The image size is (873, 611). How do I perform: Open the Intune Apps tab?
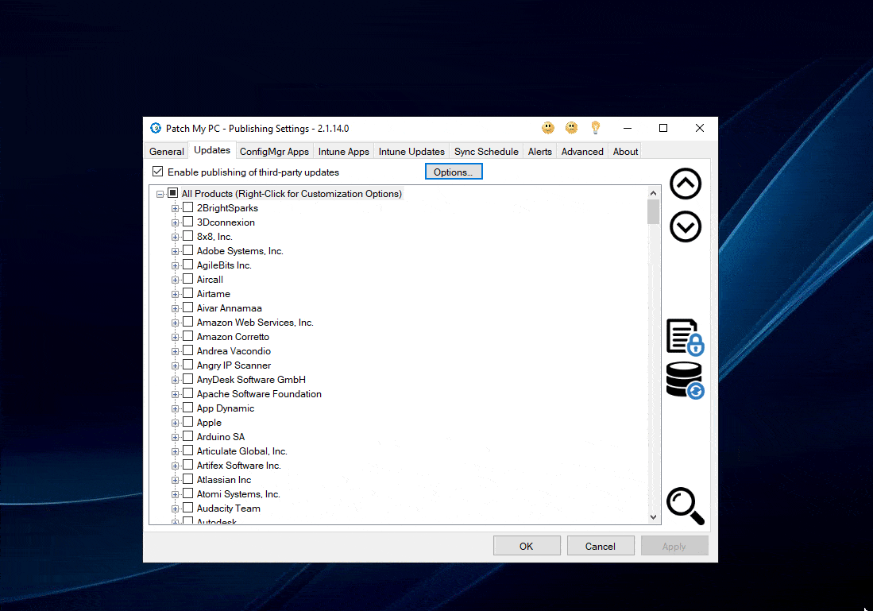coord(343,152)
